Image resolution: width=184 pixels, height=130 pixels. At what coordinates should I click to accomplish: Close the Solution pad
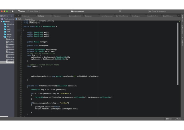coord(13,16)
